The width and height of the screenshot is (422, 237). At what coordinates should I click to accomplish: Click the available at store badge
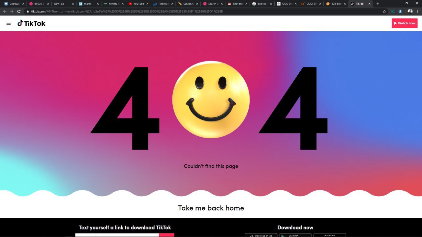click(330, 235)
